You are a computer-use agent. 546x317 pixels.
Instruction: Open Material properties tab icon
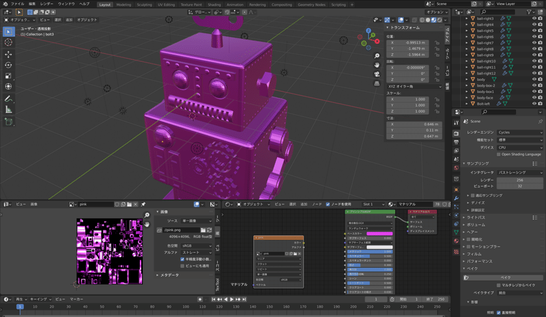(456, 241)
